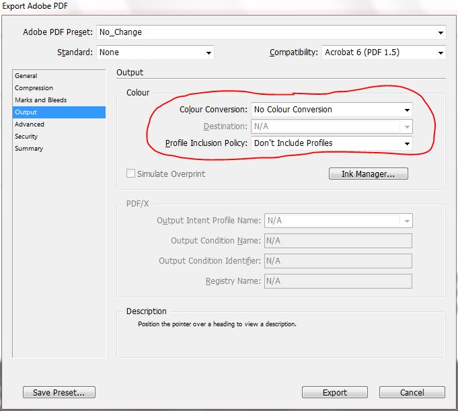Click the Output Intent Profile Name dropdown

pyautogui.click(x=338, y=221)
